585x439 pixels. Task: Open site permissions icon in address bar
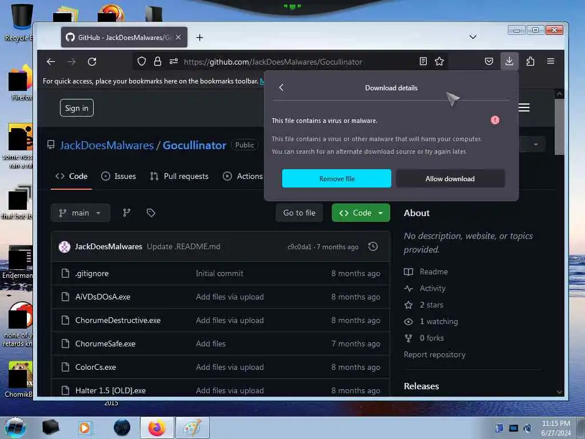click(x=174, y=61)
